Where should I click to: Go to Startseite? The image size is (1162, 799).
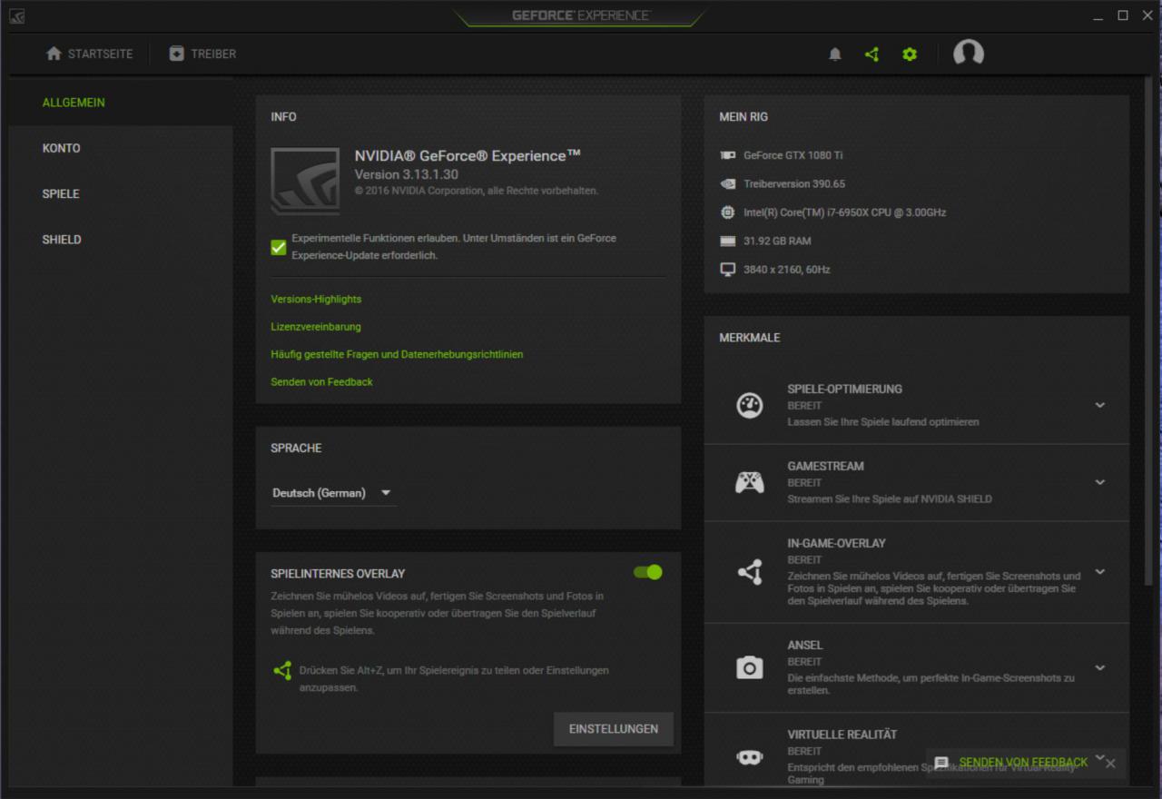[x=90, y=54]
